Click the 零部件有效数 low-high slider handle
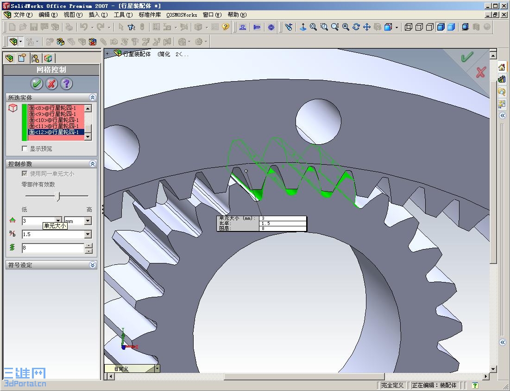Viewport: 510px width, 391px height. point(58,196)
